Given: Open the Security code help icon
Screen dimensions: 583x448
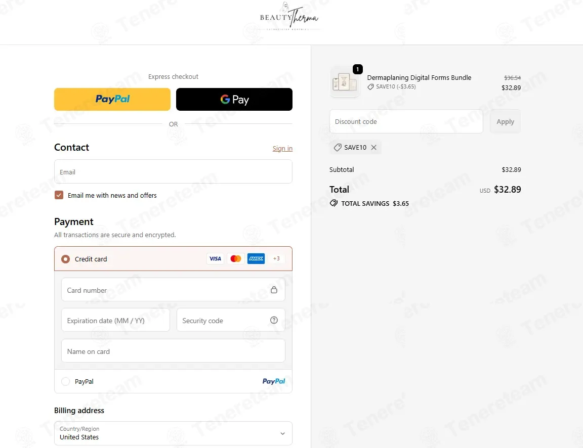Looking at the screenshot, I should pyautogui.click(x=274, y=320).
